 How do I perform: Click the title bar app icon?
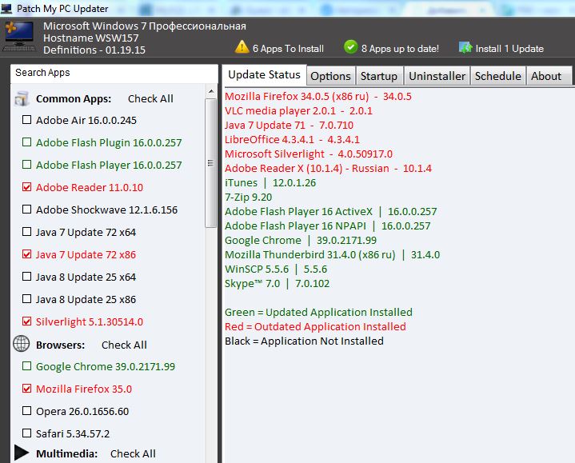(6, 8)
